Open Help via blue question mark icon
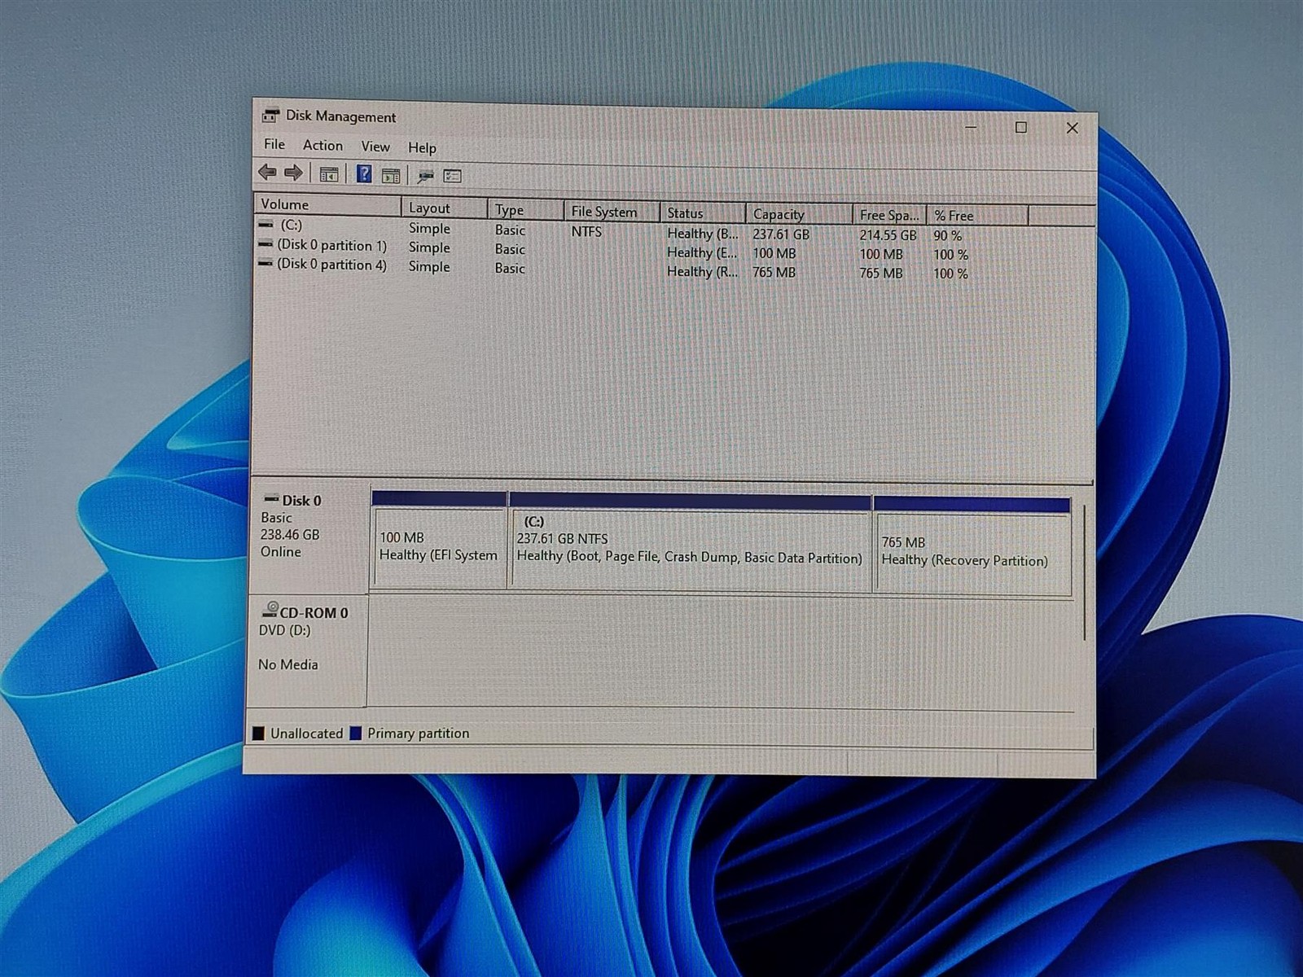1303x977 pixels. 364,173
